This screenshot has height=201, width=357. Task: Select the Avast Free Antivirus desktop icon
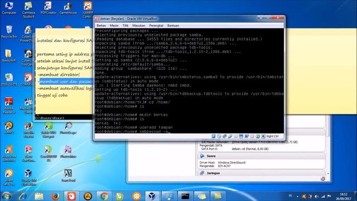9,154
